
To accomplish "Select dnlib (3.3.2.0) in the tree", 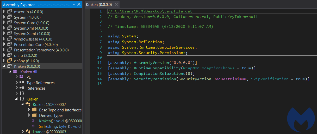I will (25, 55).
